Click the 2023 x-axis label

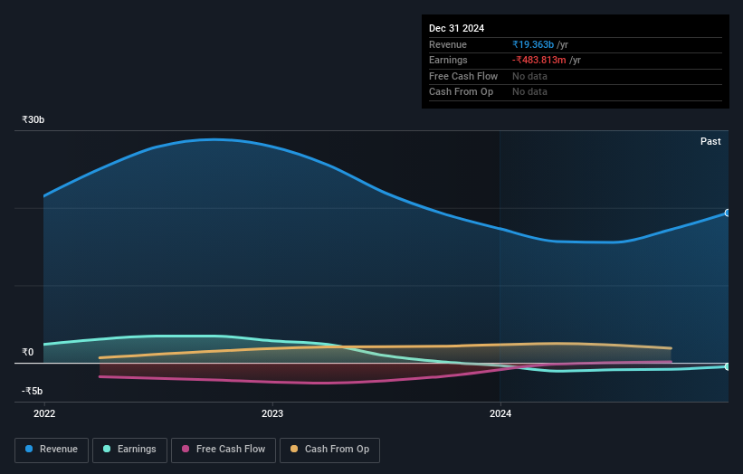272,413
